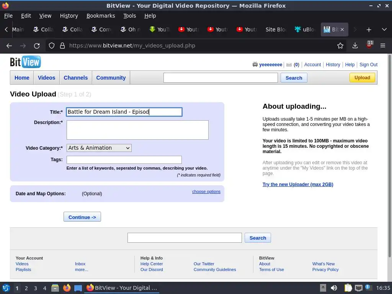Click the yellow Upload button
This screenshot has width=392, height=294.
click(362, 77)
